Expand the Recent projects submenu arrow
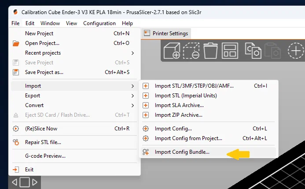This screenshot has width=305, height=189. click(x=132, y=53)
